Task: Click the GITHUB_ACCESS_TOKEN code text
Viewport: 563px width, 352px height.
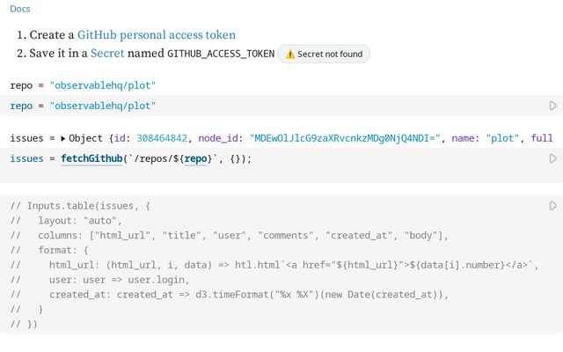Action: point(220,54)
